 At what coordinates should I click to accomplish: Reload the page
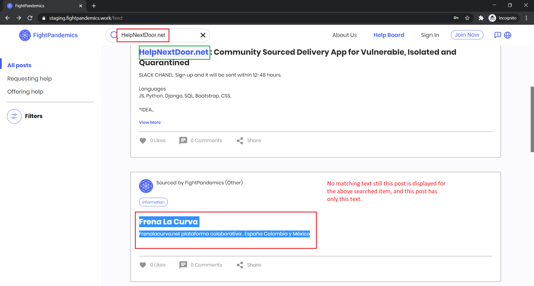[30, 18]
